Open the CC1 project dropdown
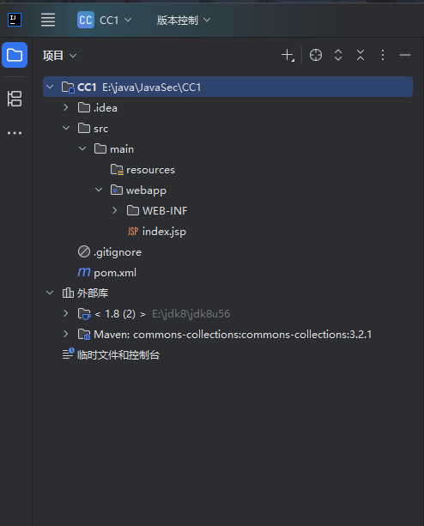This screenshot has width=424, height=526. (105, 20)
